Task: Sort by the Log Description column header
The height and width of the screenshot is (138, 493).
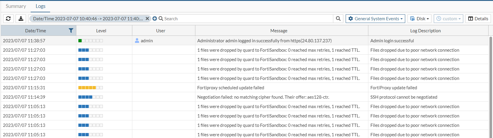Action: pyautogui.click(x=425, y=31)
